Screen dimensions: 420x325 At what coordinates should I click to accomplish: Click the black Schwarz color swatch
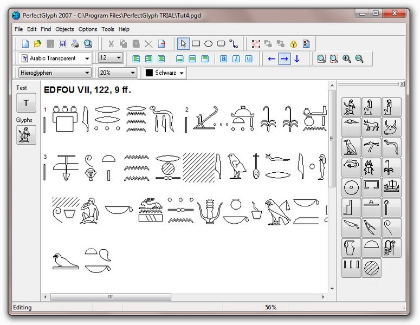click(x=149, y=73)
